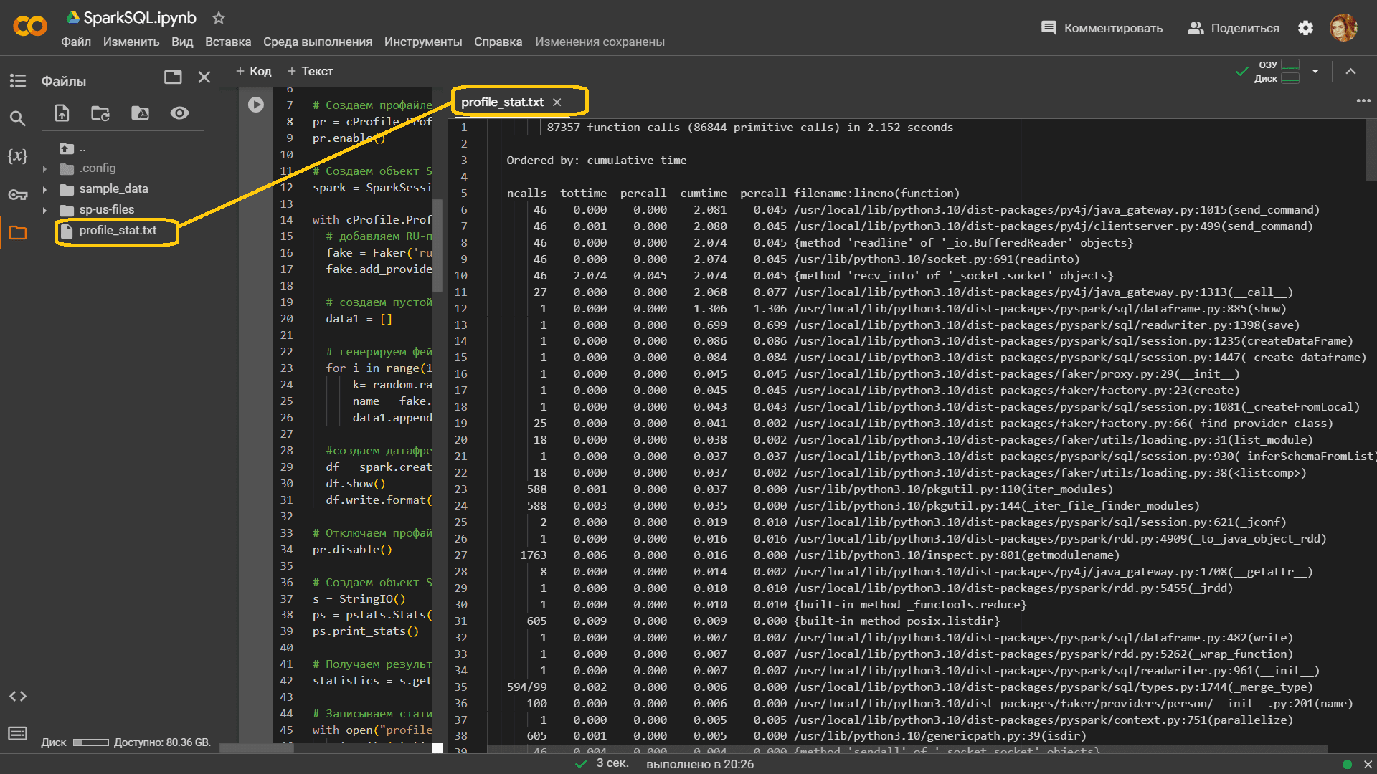The height and width of the screenshot is (774, 1377).
Task: Close the profile_stat.txt tab
Action: pyautogui.click(x=557, y=102)
